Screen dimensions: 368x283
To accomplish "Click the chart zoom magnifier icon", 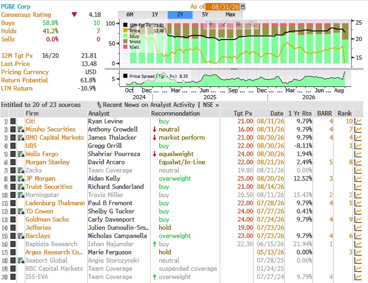I will [252, 24].
